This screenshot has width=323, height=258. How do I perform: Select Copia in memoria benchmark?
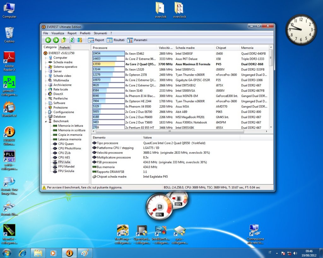(x=70, y=135)
